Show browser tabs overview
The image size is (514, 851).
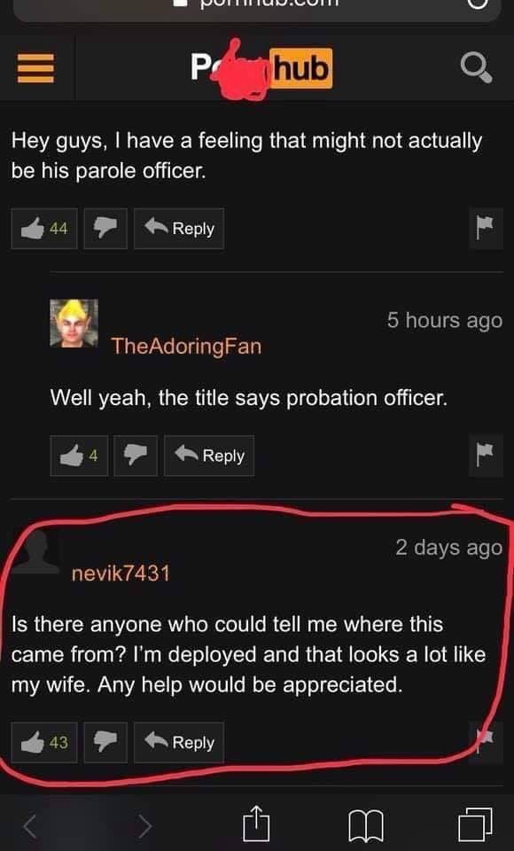click(476, 824)
